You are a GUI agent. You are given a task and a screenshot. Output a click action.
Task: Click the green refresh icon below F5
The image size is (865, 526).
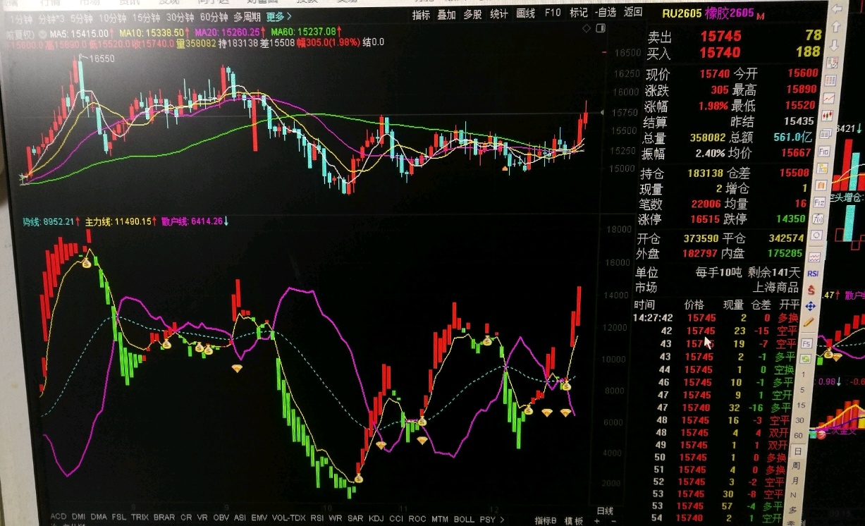pos(806,358)
